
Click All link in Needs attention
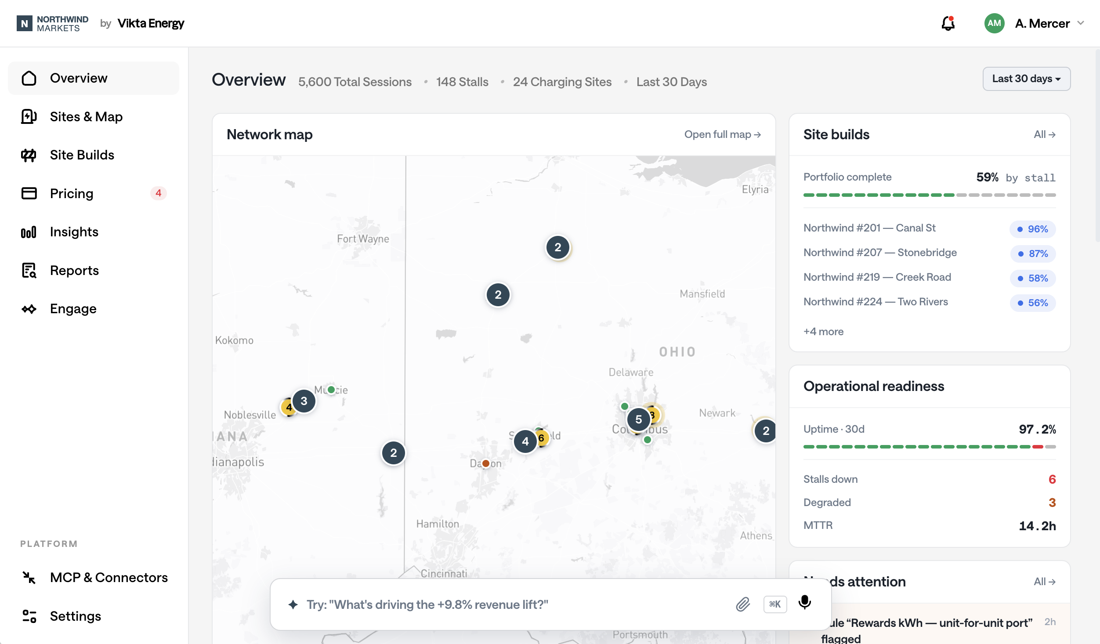[x=1045, y=582]
